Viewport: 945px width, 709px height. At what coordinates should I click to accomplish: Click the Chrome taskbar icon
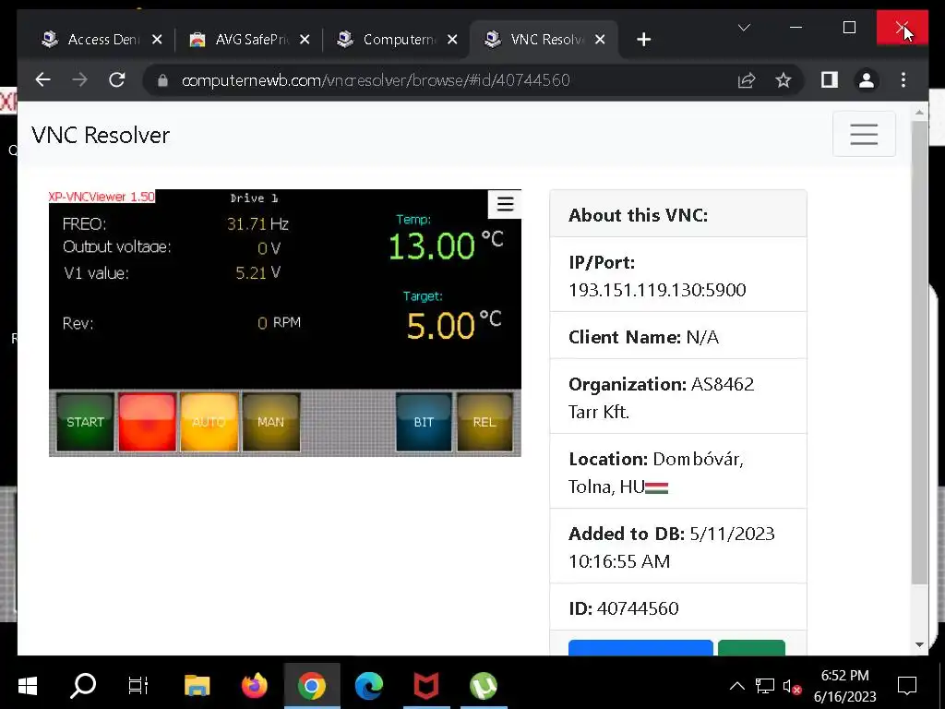(312, 686)
